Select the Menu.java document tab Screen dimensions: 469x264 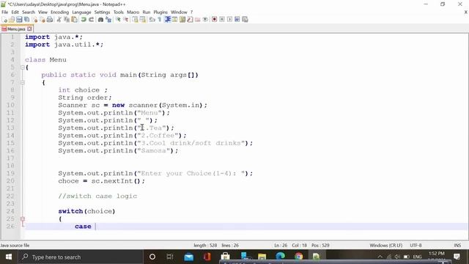pyautogui.click(x=16, y=29)
